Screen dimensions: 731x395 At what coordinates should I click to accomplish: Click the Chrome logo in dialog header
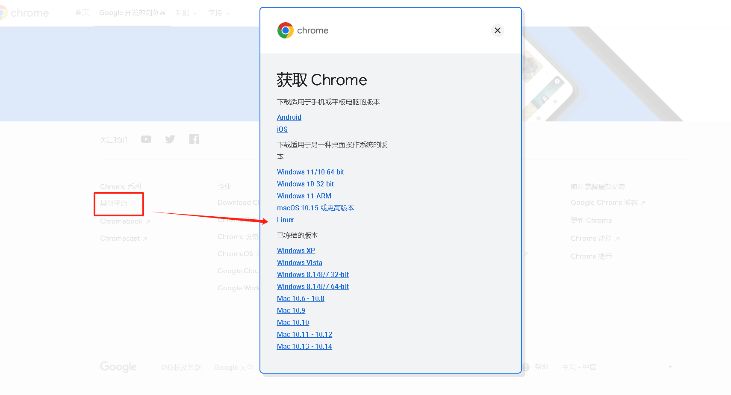303,30
